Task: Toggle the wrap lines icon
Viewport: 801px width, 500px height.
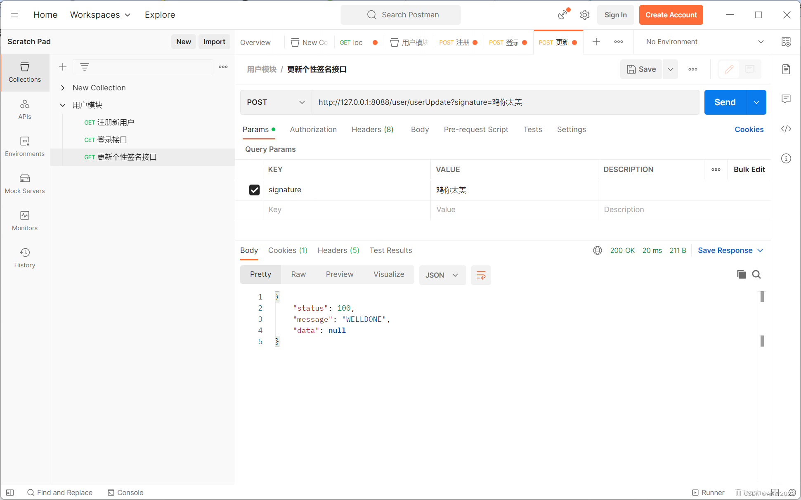Action: click(x=481, y=275)
